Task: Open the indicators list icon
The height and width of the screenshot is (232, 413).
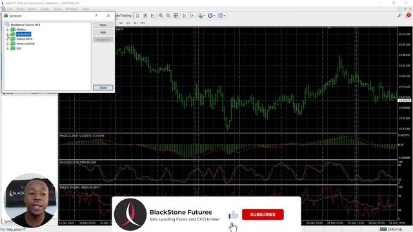Action: (201, 15)
